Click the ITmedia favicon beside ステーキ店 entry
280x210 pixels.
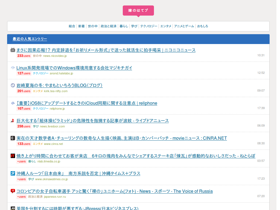[13, 156]
